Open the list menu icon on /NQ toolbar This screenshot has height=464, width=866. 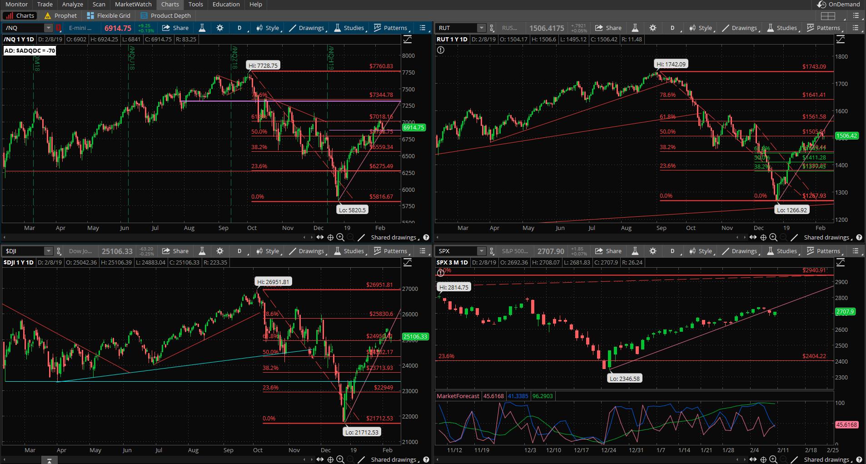(423, 28)
